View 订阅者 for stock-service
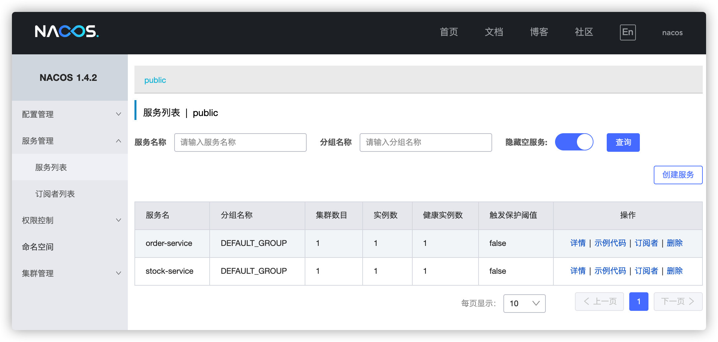The height and width of the screenshot is (342, 718). pyautogui.click(x=646, y=271)
